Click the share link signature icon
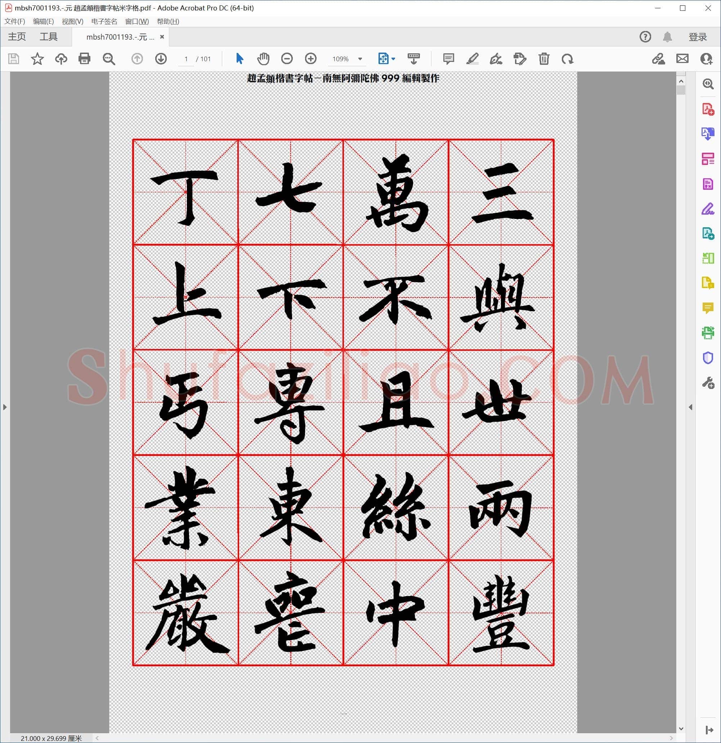 (658, 59)
